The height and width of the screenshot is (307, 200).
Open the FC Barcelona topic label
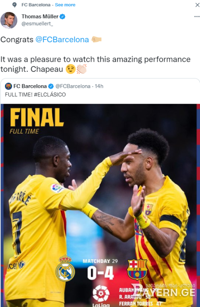(36, 5)
